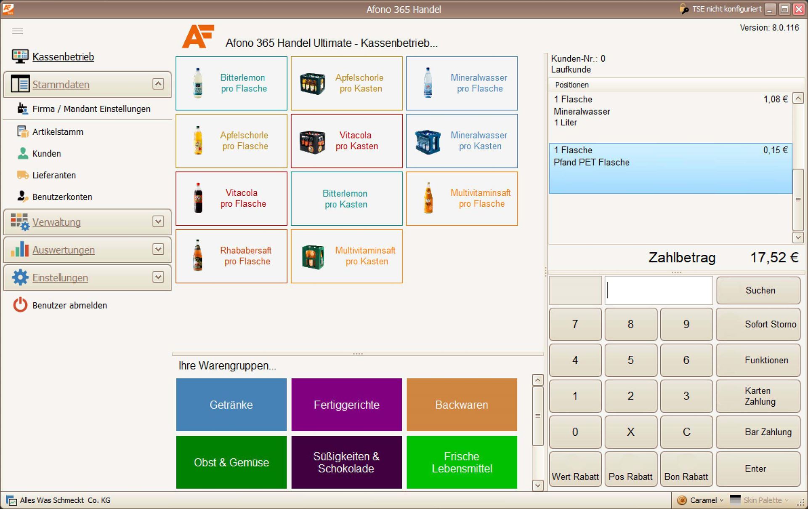Screen dimensions: 808x509
Task: Choose Karten Zahlung
Action: 758,396
